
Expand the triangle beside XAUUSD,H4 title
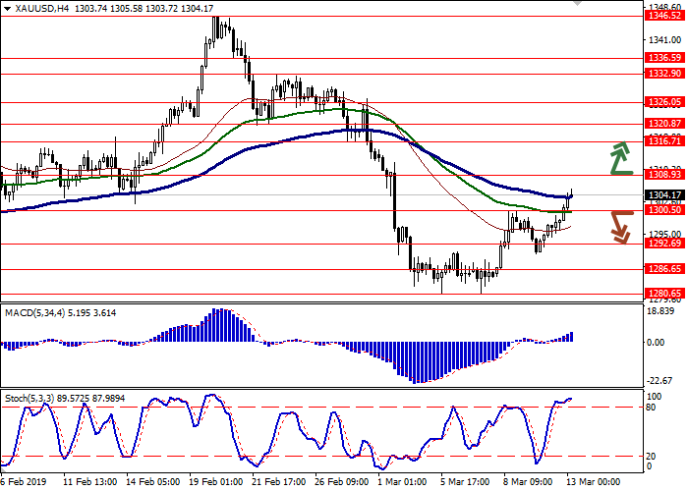[6, 8]
